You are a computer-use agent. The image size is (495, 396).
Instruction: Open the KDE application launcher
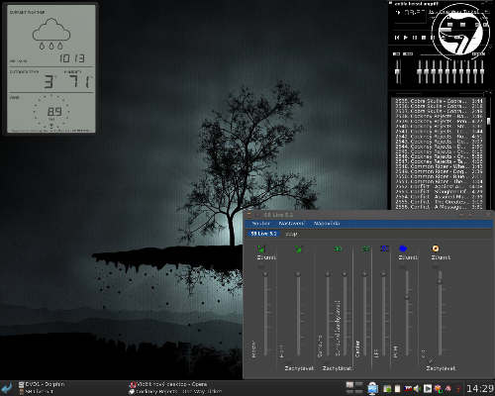point(7,388)
